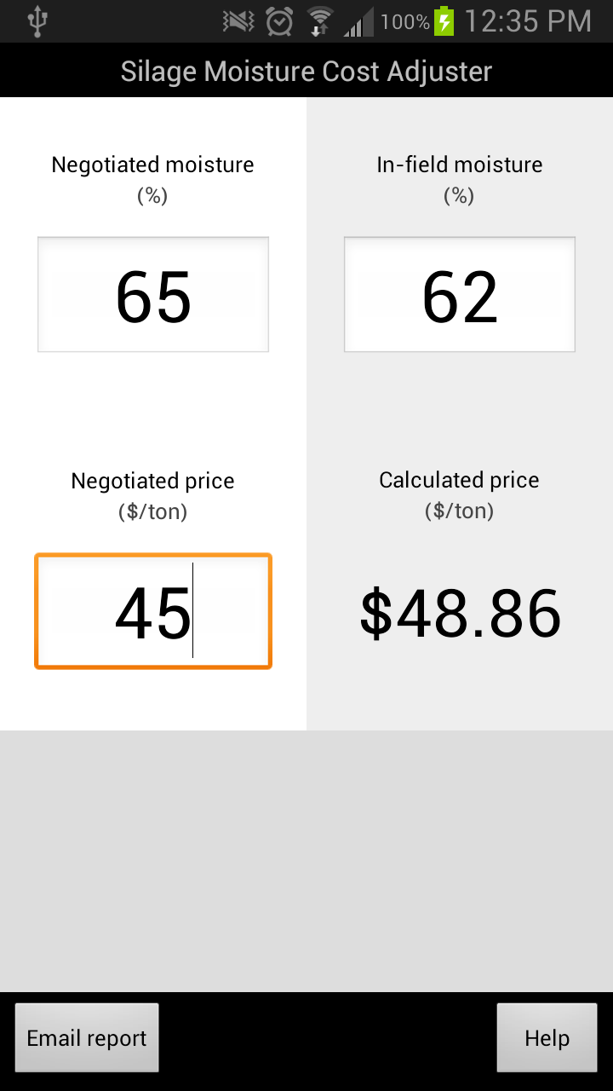The image size is (613, 1091).
Task: Tap the 12:35 PM clock
Action: click(x=527, y=21)
